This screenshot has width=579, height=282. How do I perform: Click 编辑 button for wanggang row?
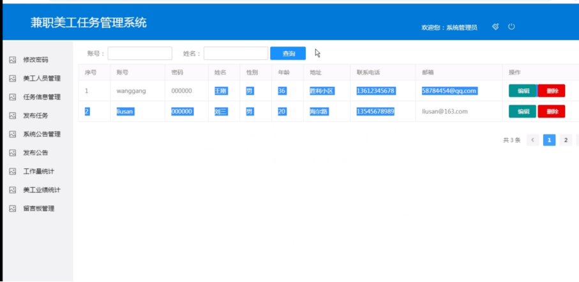tap(523, 91)
